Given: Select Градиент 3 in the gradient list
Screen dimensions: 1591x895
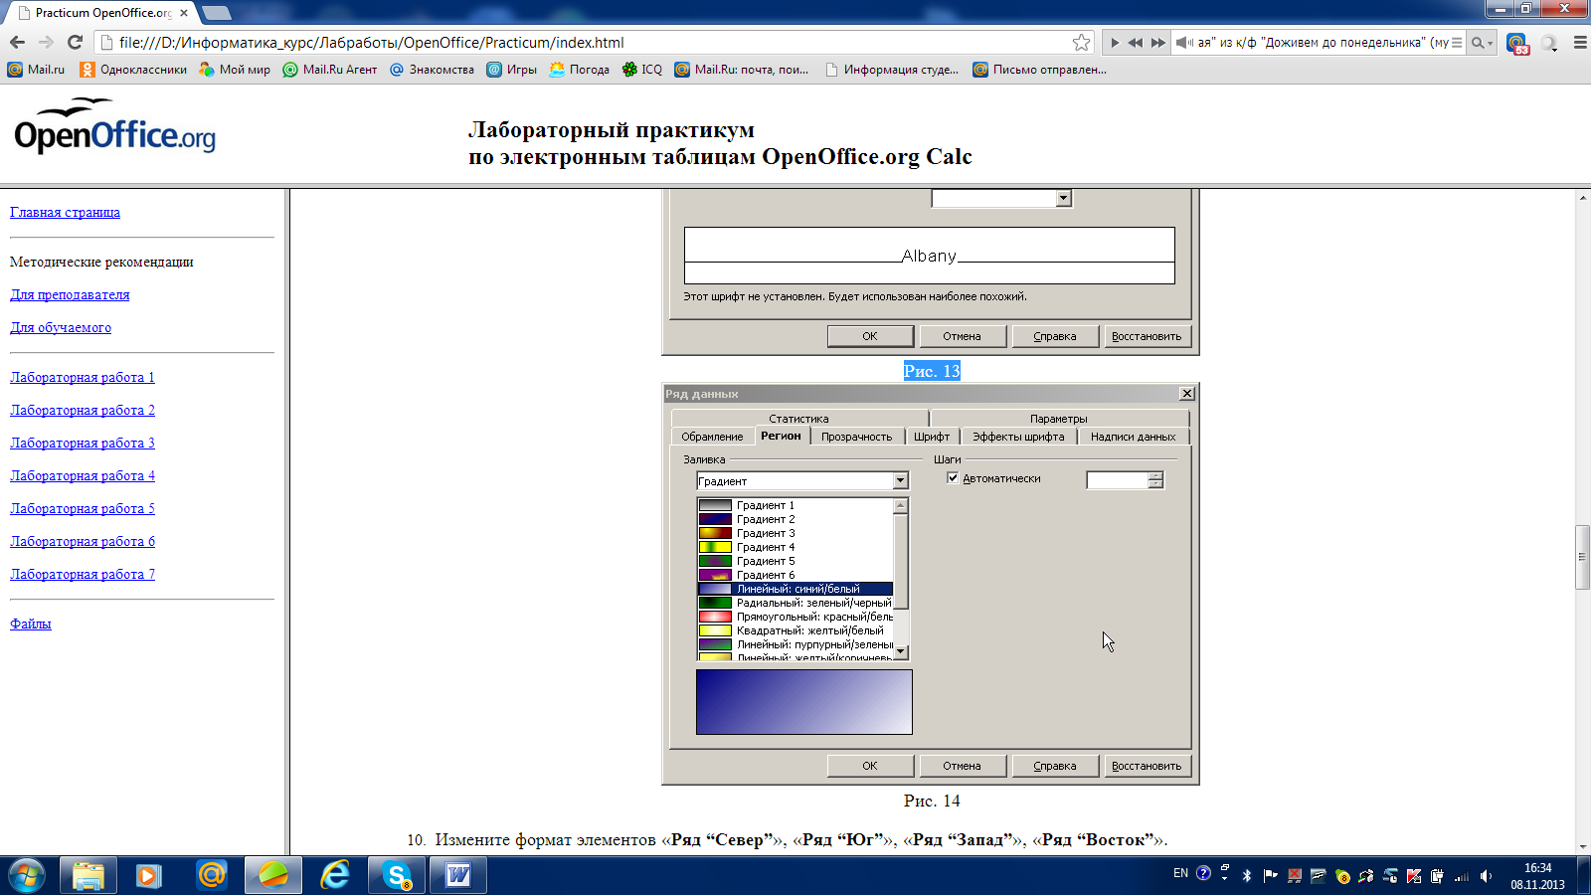Looking at the screenshot, I should 795,533.
